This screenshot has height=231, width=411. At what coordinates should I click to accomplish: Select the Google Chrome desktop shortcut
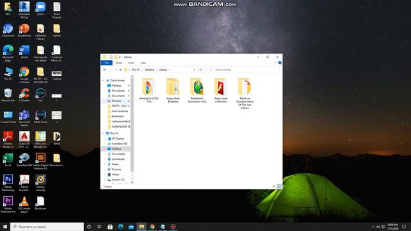[24, 75]
